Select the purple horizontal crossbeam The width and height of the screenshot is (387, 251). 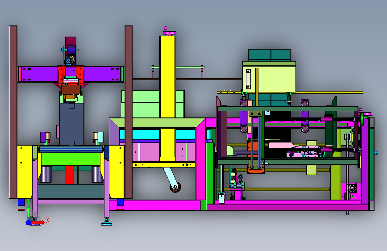(x=71, y=74)
